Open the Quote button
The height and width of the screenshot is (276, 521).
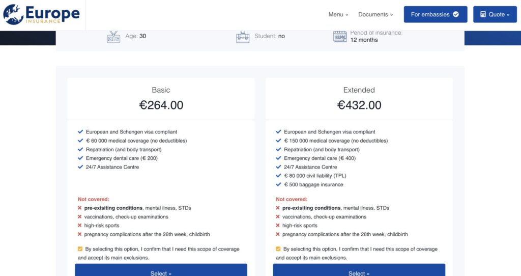click(495, 15)
